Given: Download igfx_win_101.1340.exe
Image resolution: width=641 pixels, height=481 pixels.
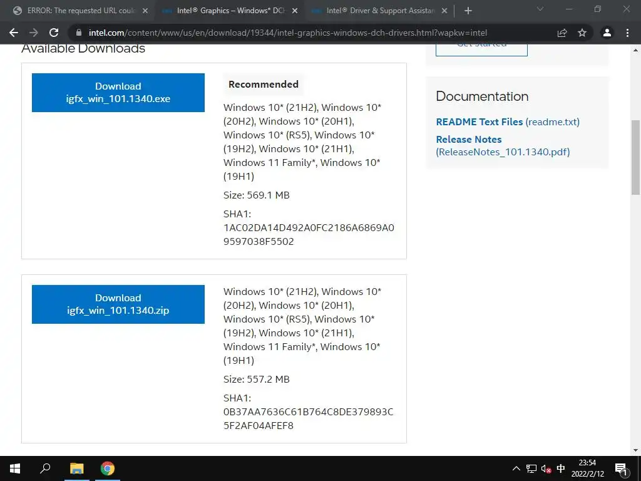Looking at the screenshot, I should coord(118,93).
